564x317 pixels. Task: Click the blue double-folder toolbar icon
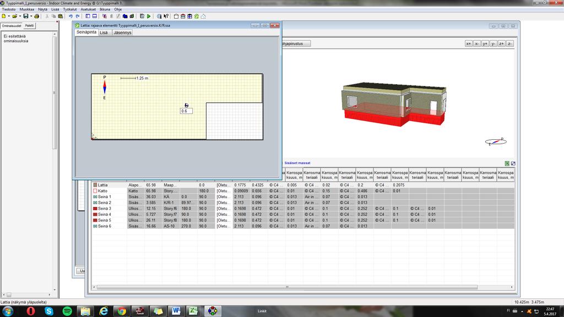pyautogui.click(x=125, y=16)
